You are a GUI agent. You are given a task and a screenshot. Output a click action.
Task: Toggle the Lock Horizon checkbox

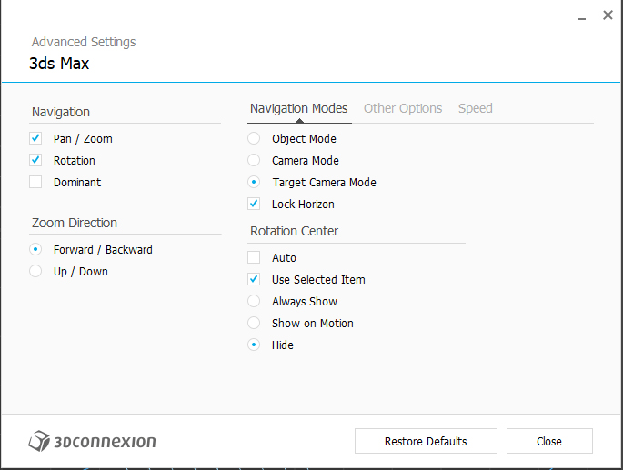254,204
